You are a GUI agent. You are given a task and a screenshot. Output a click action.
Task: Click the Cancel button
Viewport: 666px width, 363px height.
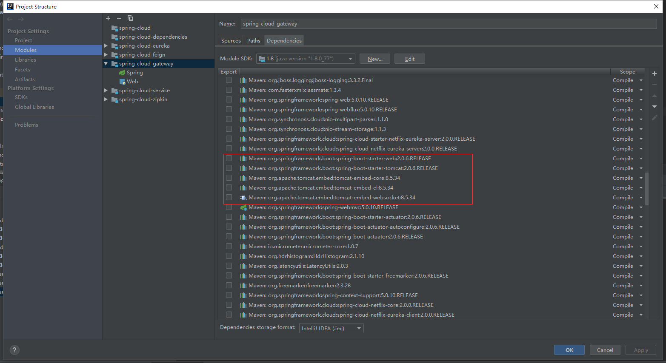click(x=605, y=350)
